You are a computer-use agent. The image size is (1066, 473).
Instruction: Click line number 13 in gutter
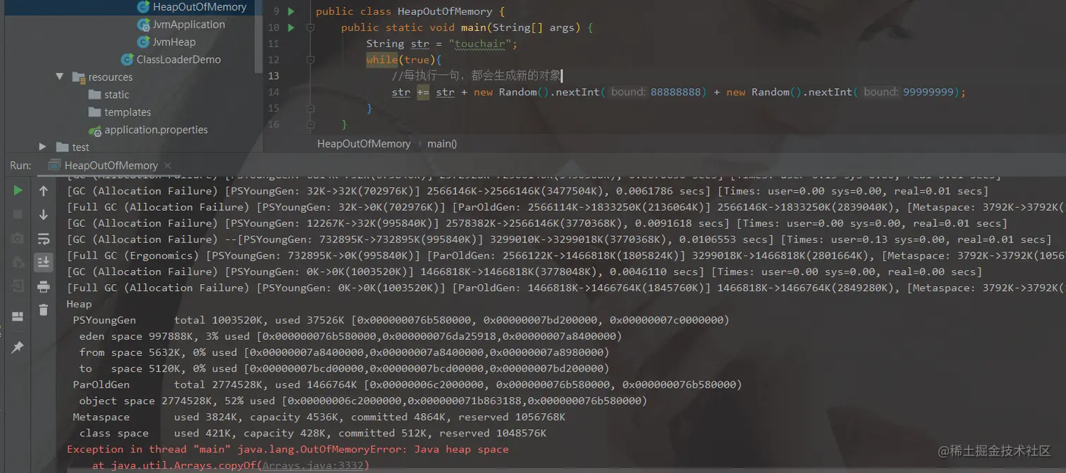[x=274, y=76]
